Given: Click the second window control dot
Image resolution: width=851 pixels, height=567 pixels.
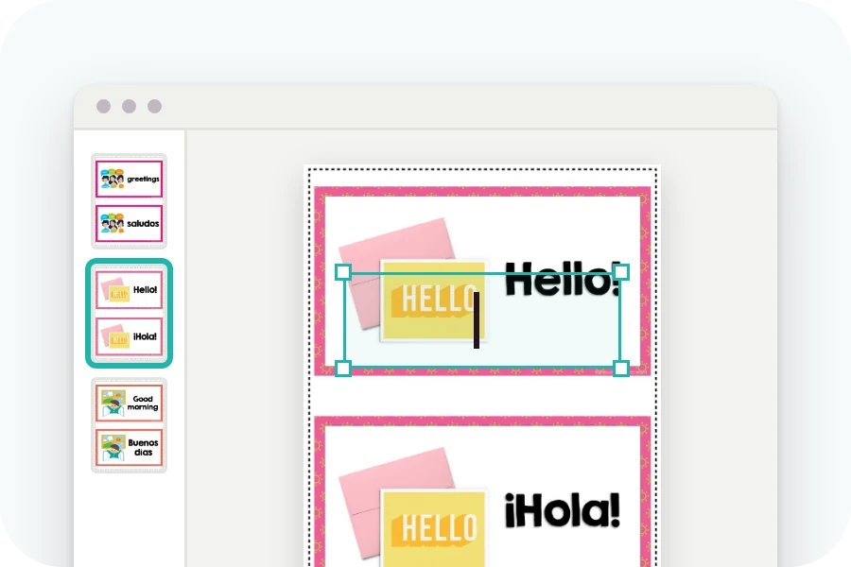Looking at the screenshot, I should click(130, 107).
